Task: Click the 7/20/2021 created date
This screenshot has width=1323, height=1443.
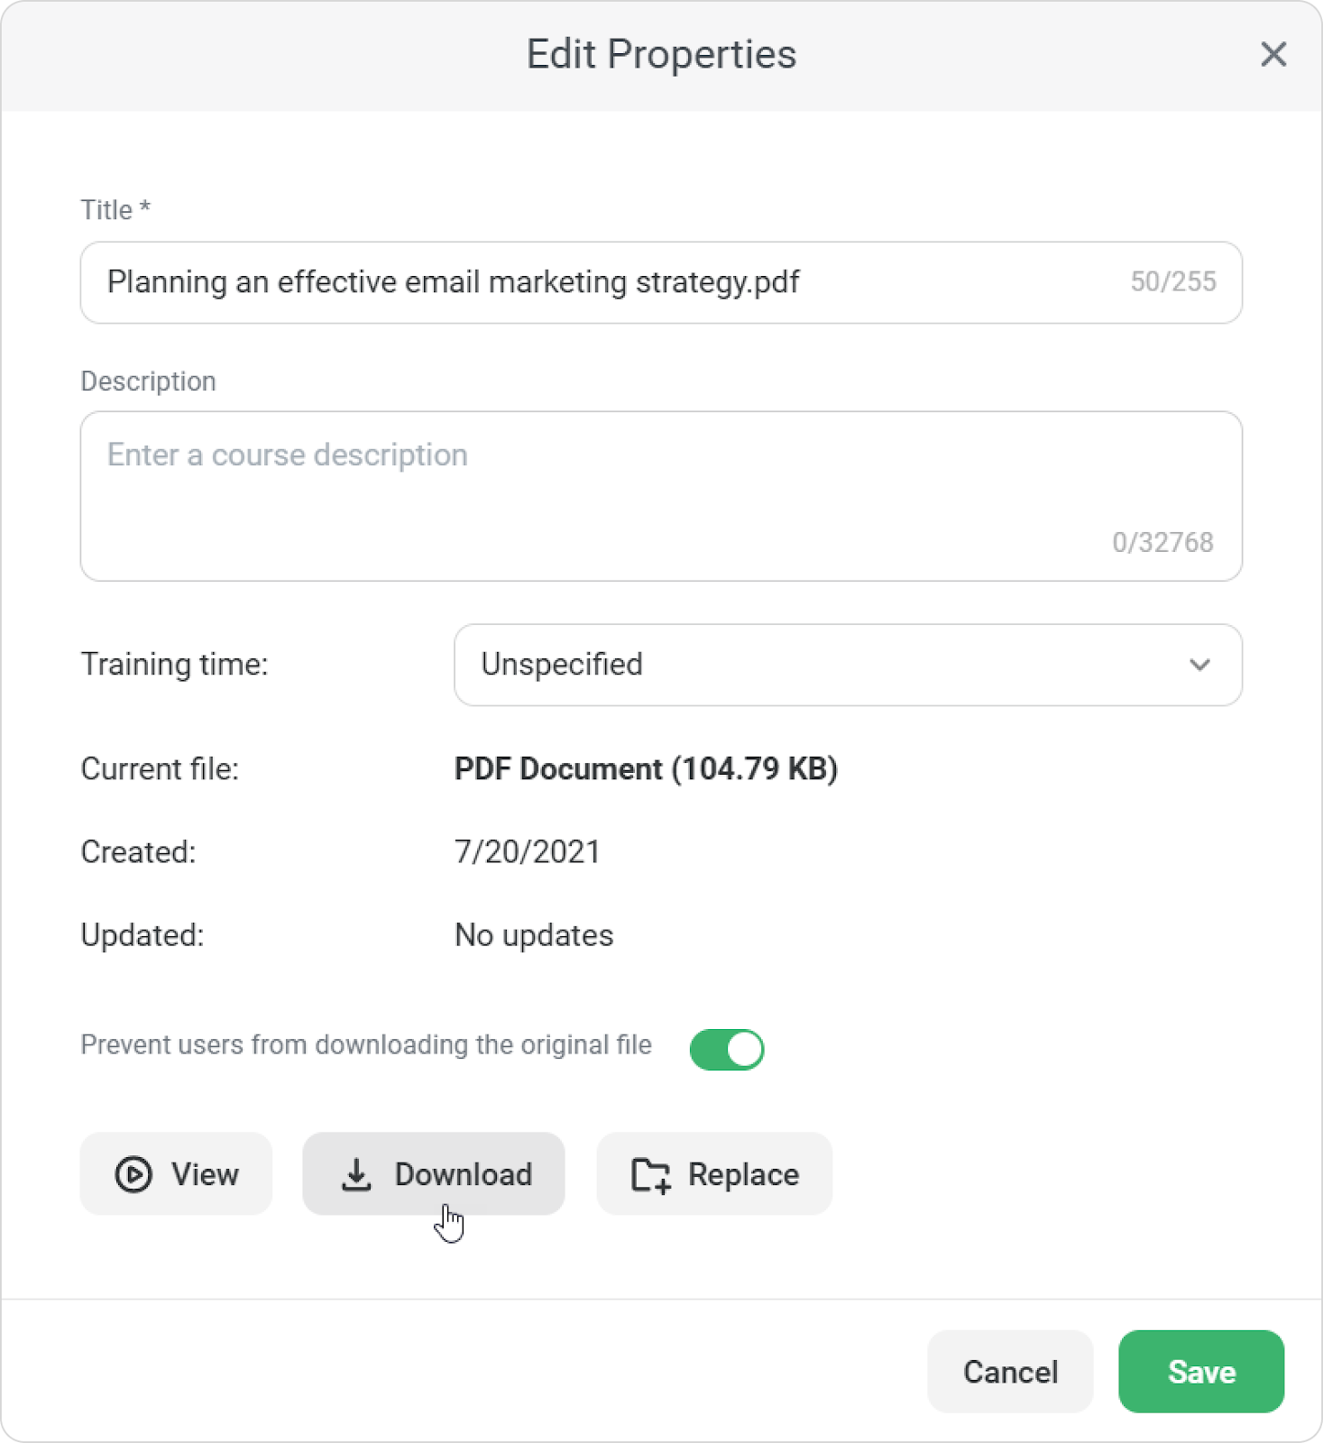Action: tap(528, 851)
